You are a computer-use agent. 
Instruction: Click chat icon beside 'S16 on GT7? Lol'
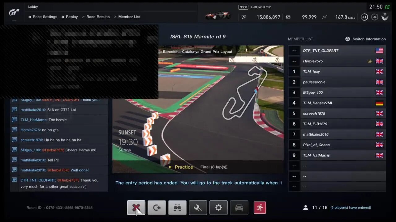pyautogui.click(x=14, y=109)
